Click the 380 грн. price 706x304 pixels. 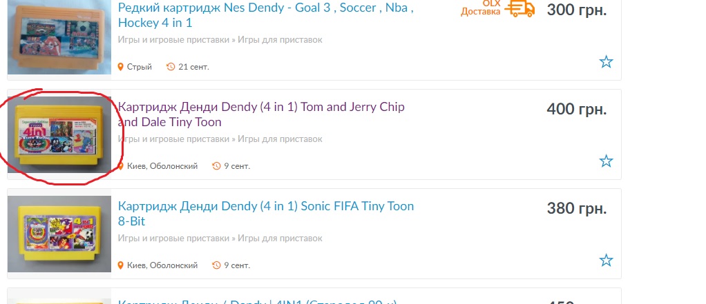[x=577, y=208]
